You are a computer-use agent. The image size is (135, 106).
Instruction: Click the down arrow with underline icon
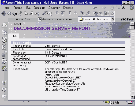click(x=57, y=13)
